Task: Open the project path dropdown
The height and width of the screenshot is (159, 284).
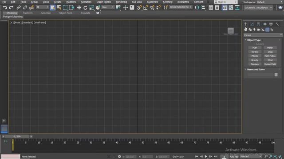Action: click(258, 8)
